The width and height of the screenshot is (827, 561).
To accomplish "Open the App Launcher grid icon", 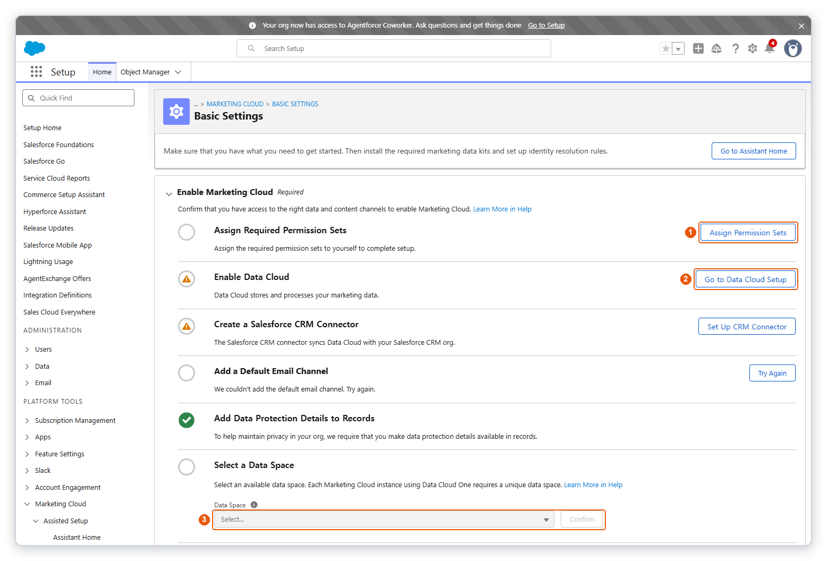I will (x=36, y=72).
